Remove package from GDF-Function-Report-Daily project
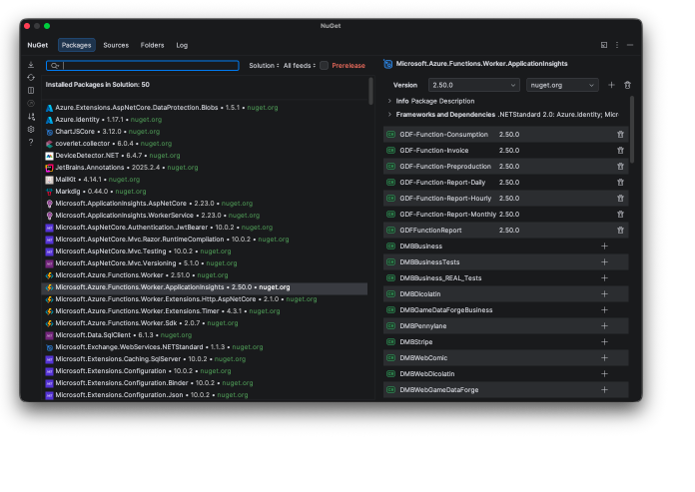The height and width of the screenshot is (492, 695). (x=620, y=182)
